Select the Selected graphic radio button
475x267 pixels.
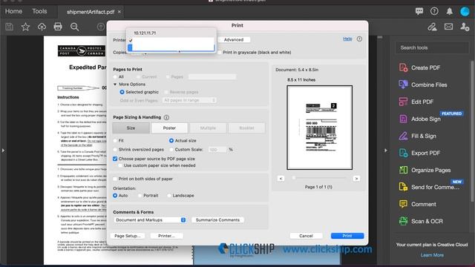pos(122,92)
